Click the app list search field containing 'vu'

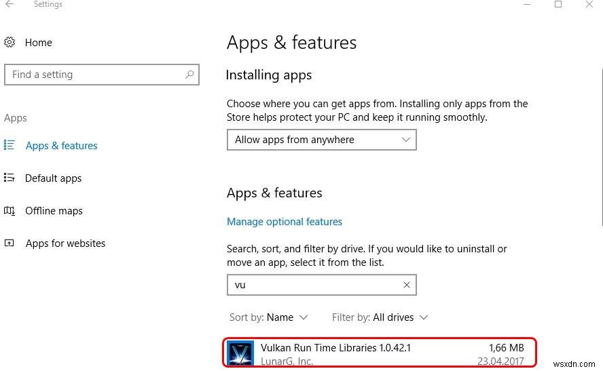[312, 286]
